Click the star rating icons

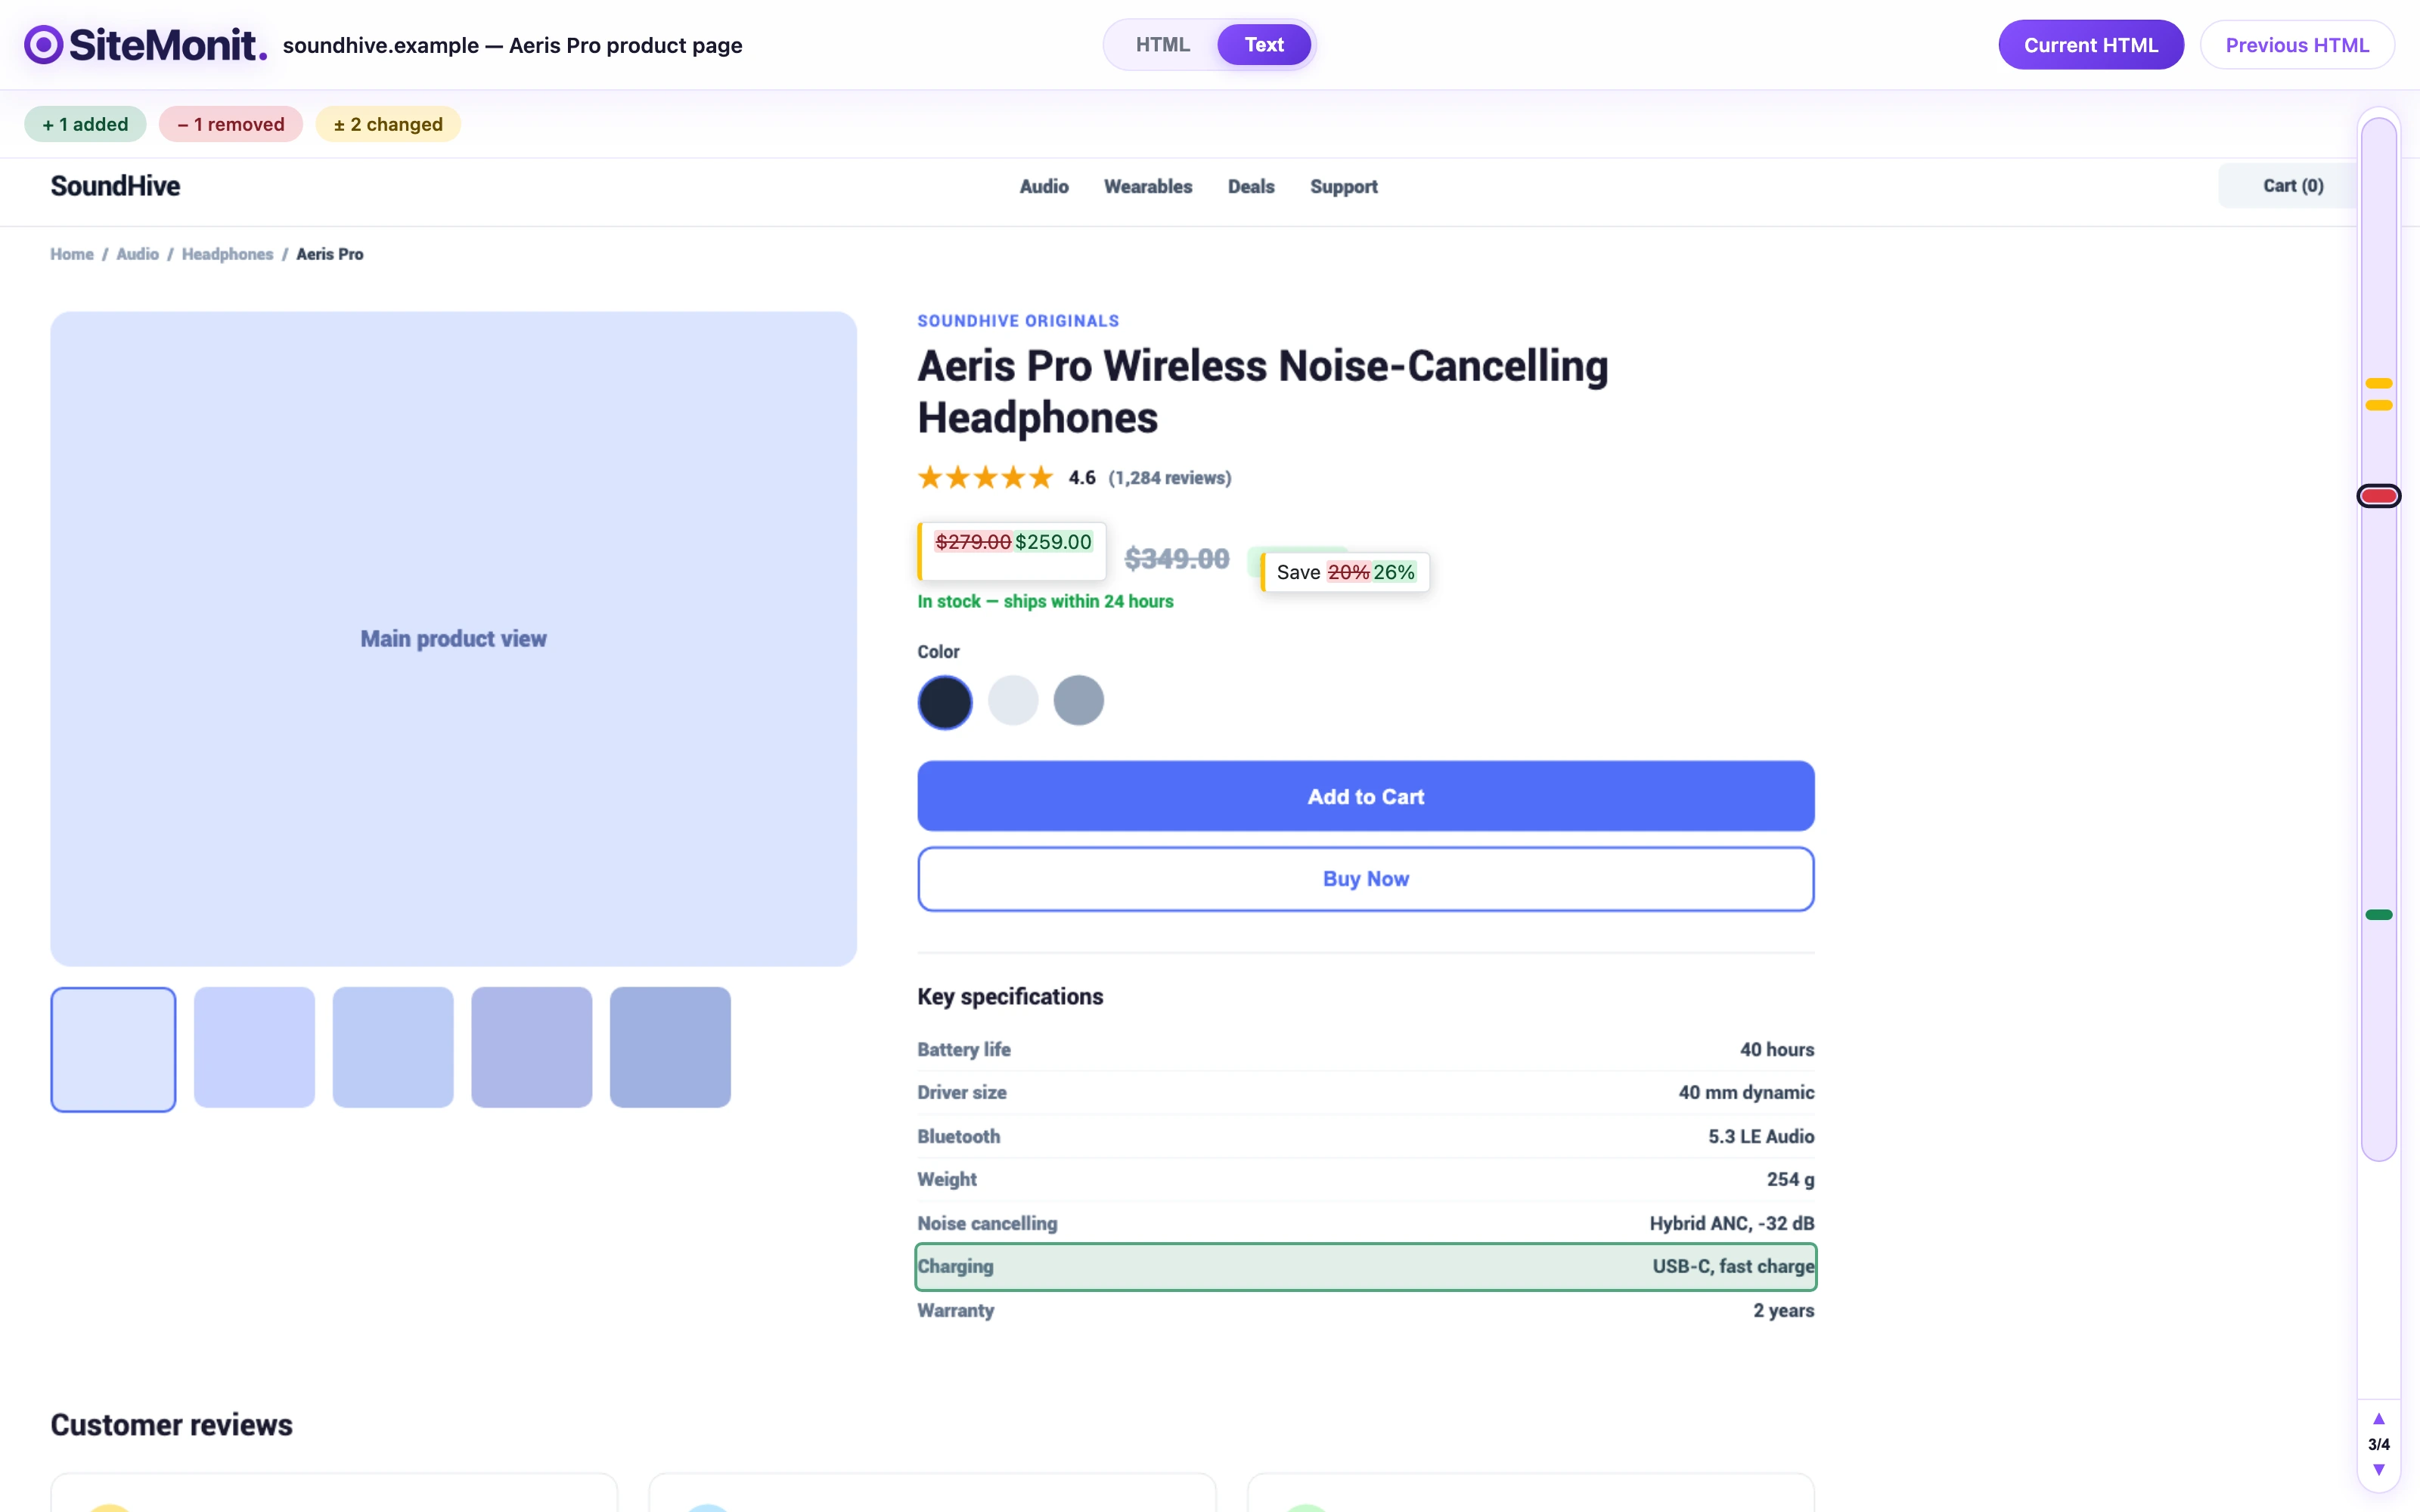click(x=985, y=477)
